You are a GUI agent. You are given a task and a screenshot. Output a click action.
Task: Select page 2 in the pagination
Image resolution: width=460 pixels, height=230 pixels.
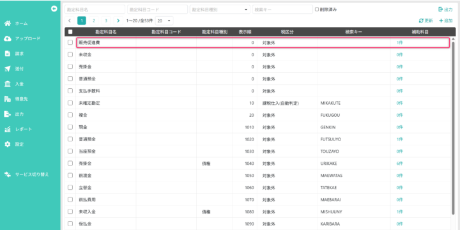click(94, 20)
